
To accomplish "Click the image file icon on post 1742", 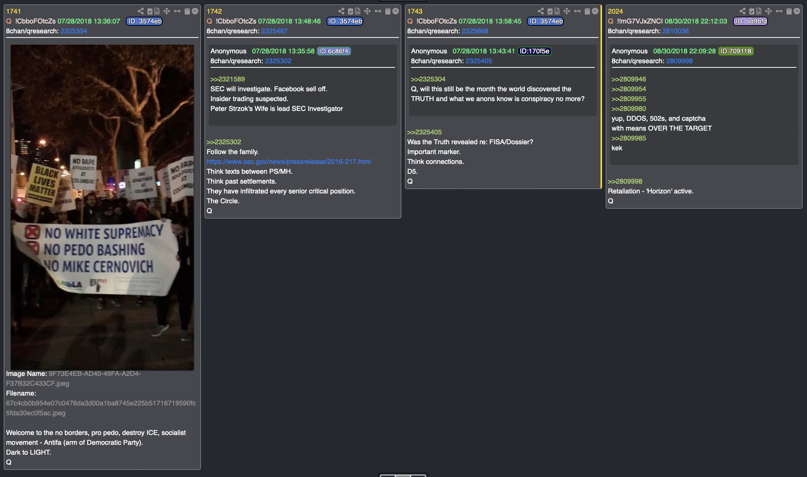I will coord(358,11).
